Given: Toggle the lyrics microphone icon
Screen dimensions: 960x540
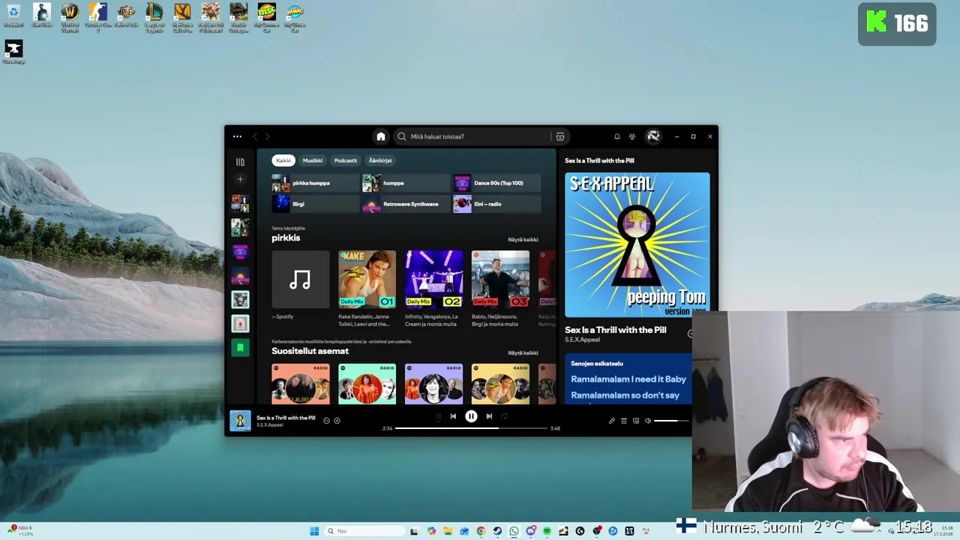Looking at the screenshot, I should [x=611, y=421].
